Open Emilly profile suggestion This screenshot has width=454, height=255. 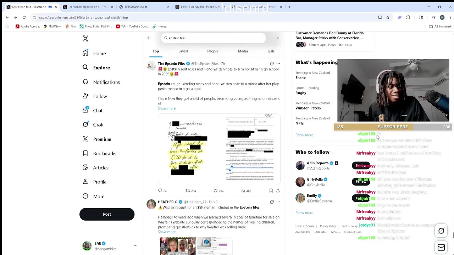coord(312,196)
